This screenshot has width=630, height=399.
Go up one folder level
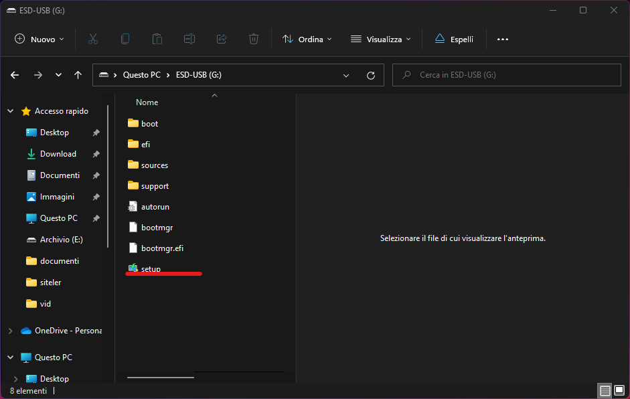pos(78,75)
